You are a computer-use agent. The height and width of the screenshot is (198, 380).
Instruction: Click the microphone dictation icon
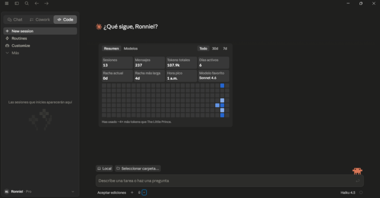click(x=139, y=192)
